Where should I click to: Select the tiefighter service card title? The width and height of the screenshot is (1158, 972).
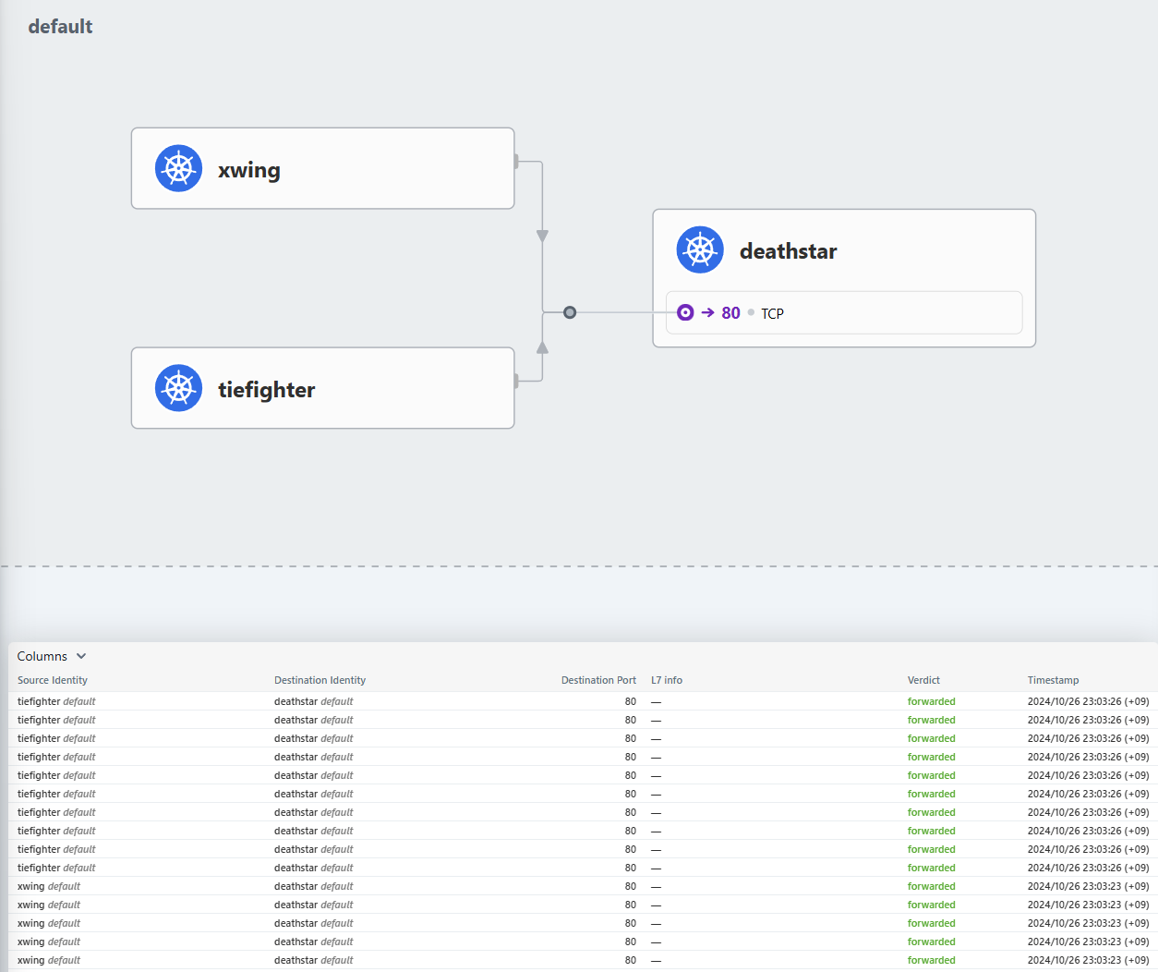tap(266, 390)
